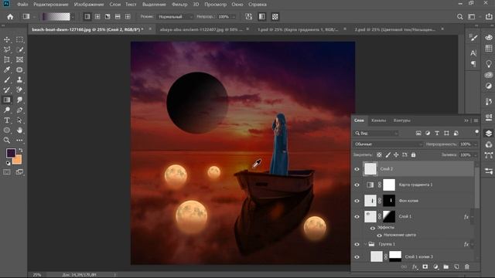Delete layer with trash icon

pos(467,266)
